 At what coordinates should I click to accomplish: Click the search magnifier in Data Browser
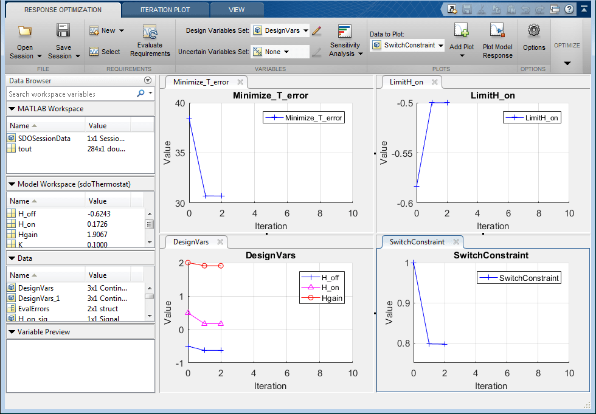coord(140,93)
